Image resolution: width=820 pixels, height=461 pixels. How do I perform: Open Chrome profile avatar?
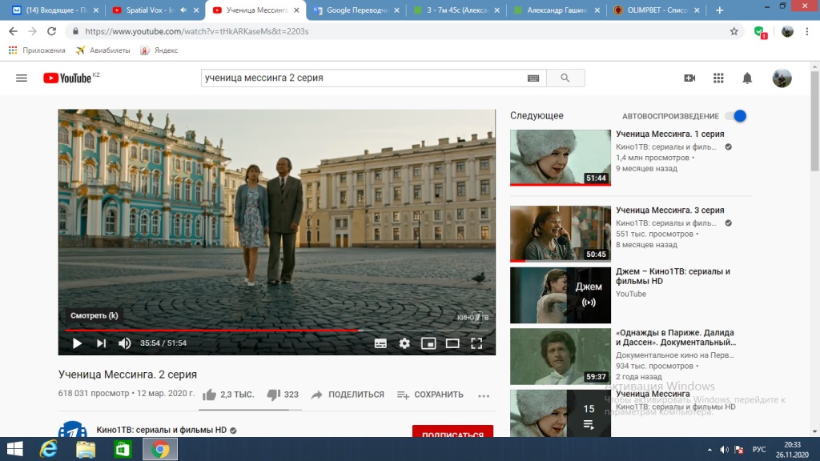tap(787, 31)
